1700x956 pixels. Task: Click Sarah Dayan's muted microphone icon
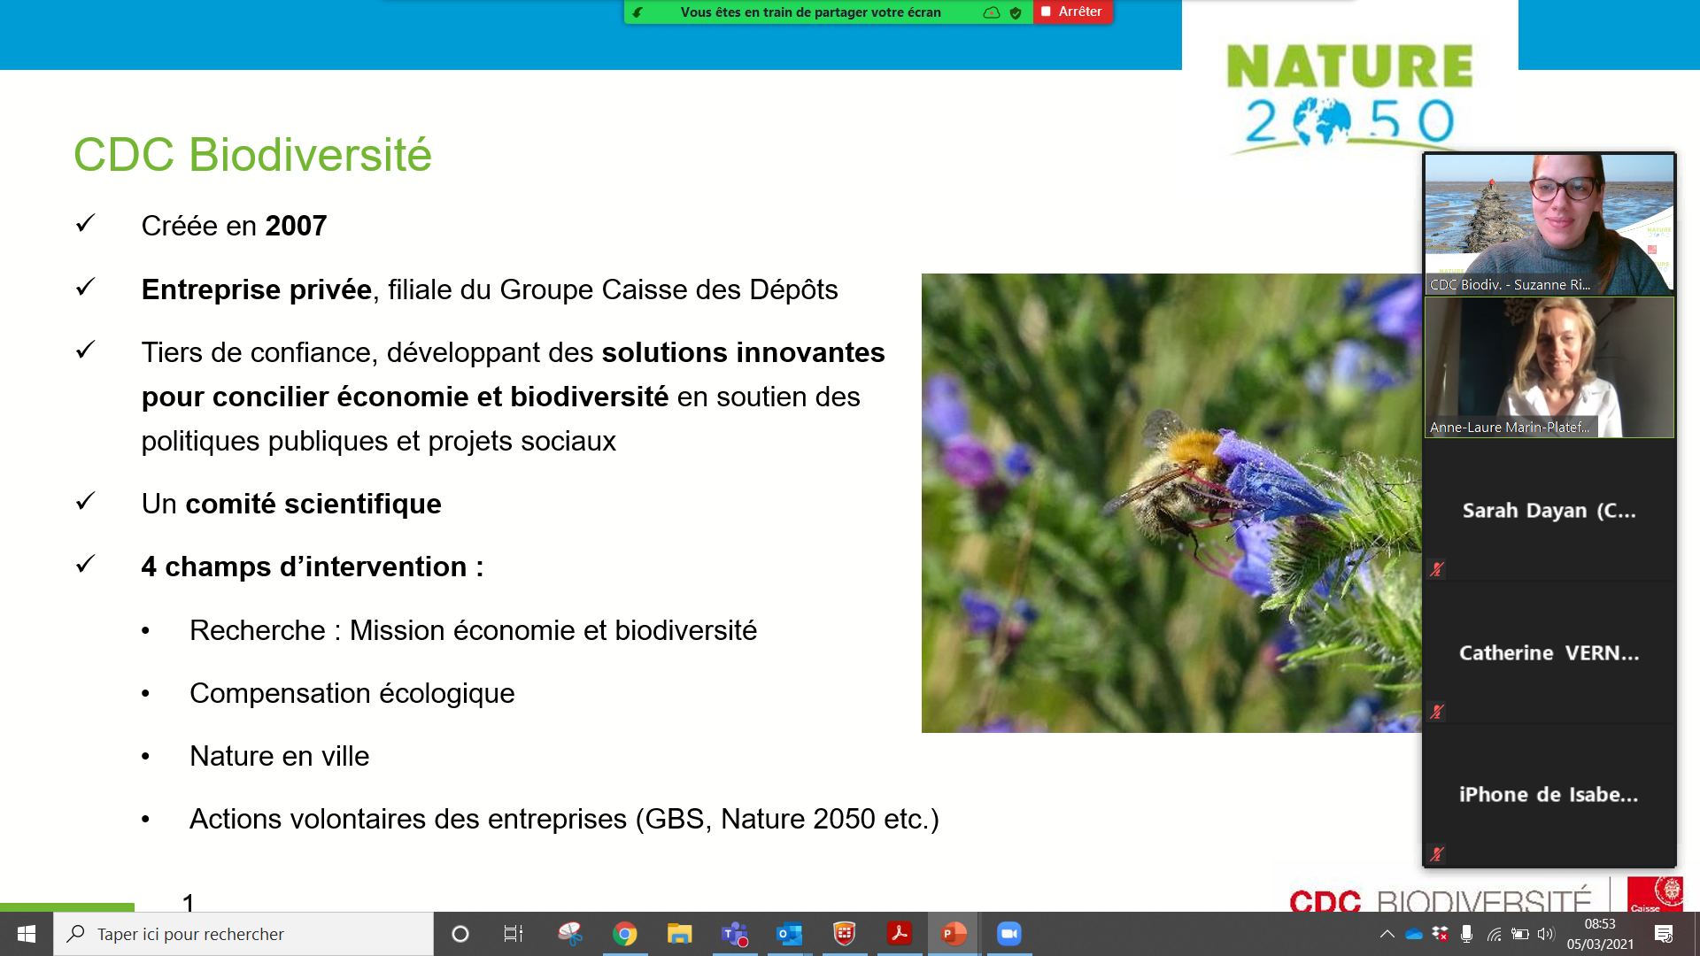(x=1437, y=569)
